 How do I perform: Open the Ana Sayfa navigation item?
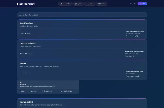point(65,4)
